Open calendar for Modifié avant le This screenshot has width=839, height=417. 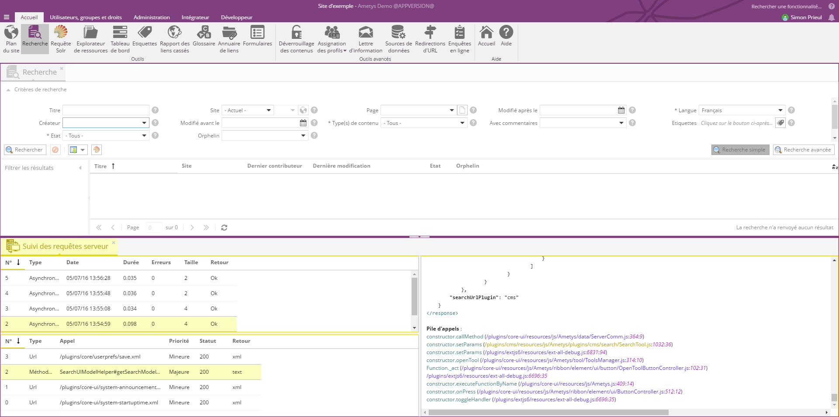click(x=303, y=123)
